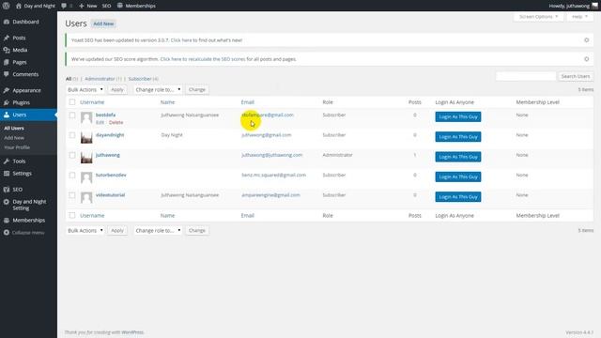Sort by Email column header
This screenshot has height=338, width=601.
pos(248,102)
